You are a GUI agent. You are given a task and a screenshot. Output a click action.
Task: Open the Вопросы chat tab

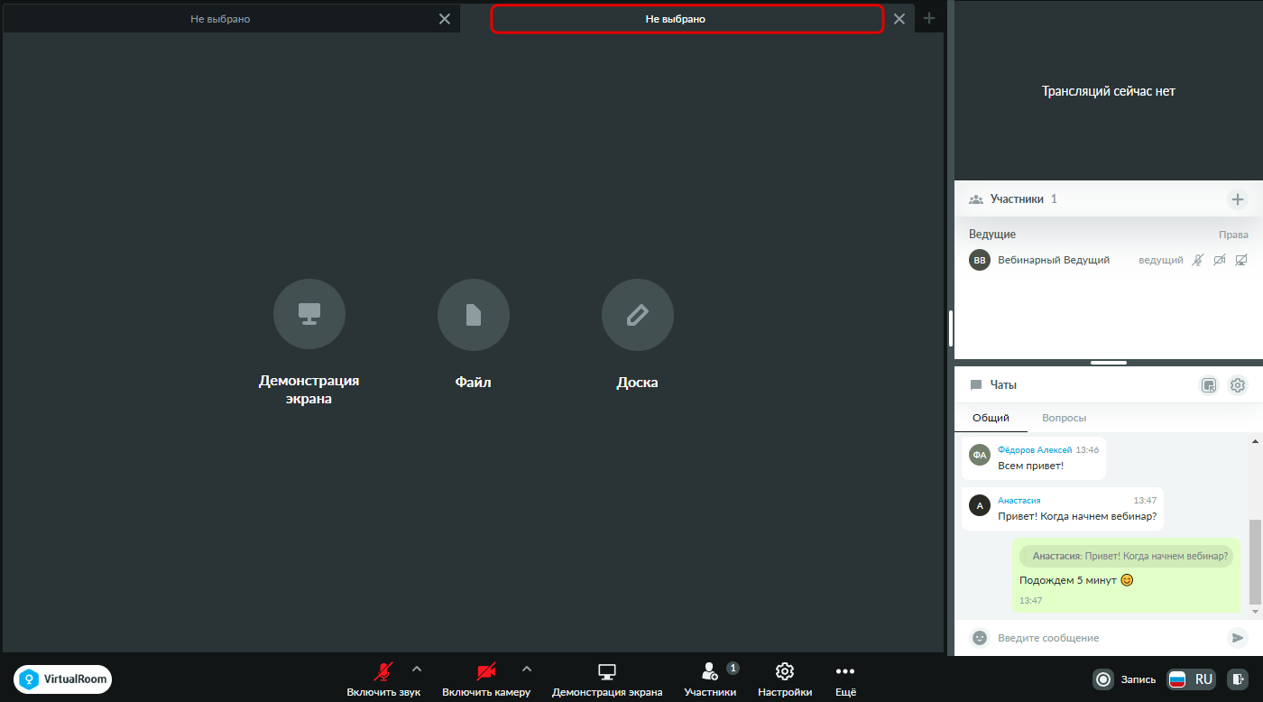tap(1064, 418)
